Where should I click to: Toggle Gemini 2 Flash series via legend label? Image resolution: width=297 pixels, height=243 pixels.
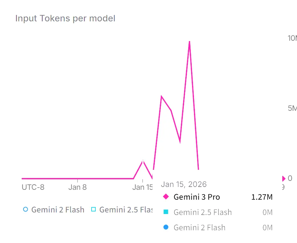tap(58, 210)
